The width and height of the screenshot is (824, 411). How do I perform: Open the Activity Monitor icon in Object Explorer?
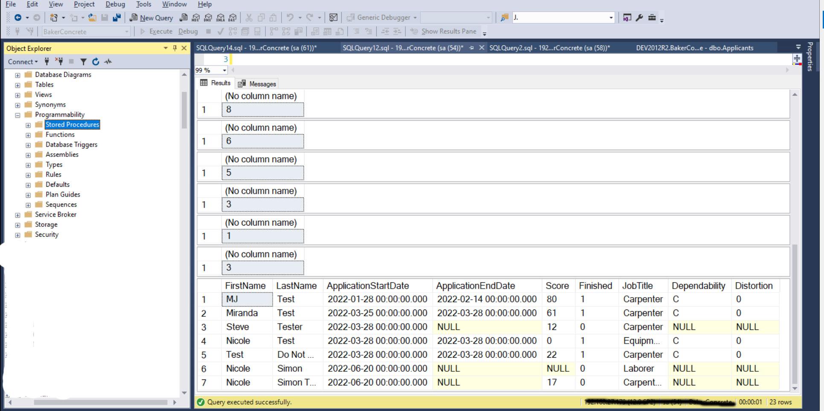click(108, 62)
